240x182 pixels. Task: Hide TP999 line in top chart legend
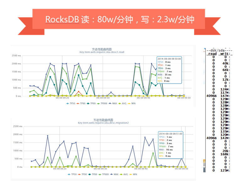pos(102,104)
